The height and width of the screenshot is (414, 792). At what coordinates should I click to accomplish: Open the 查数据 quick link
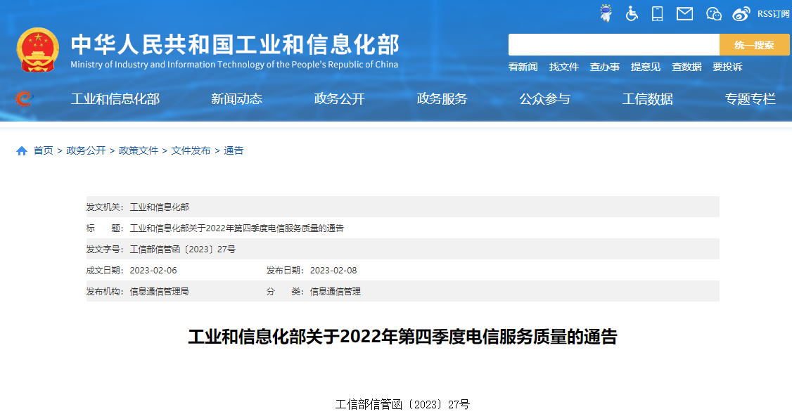[686, 67]
